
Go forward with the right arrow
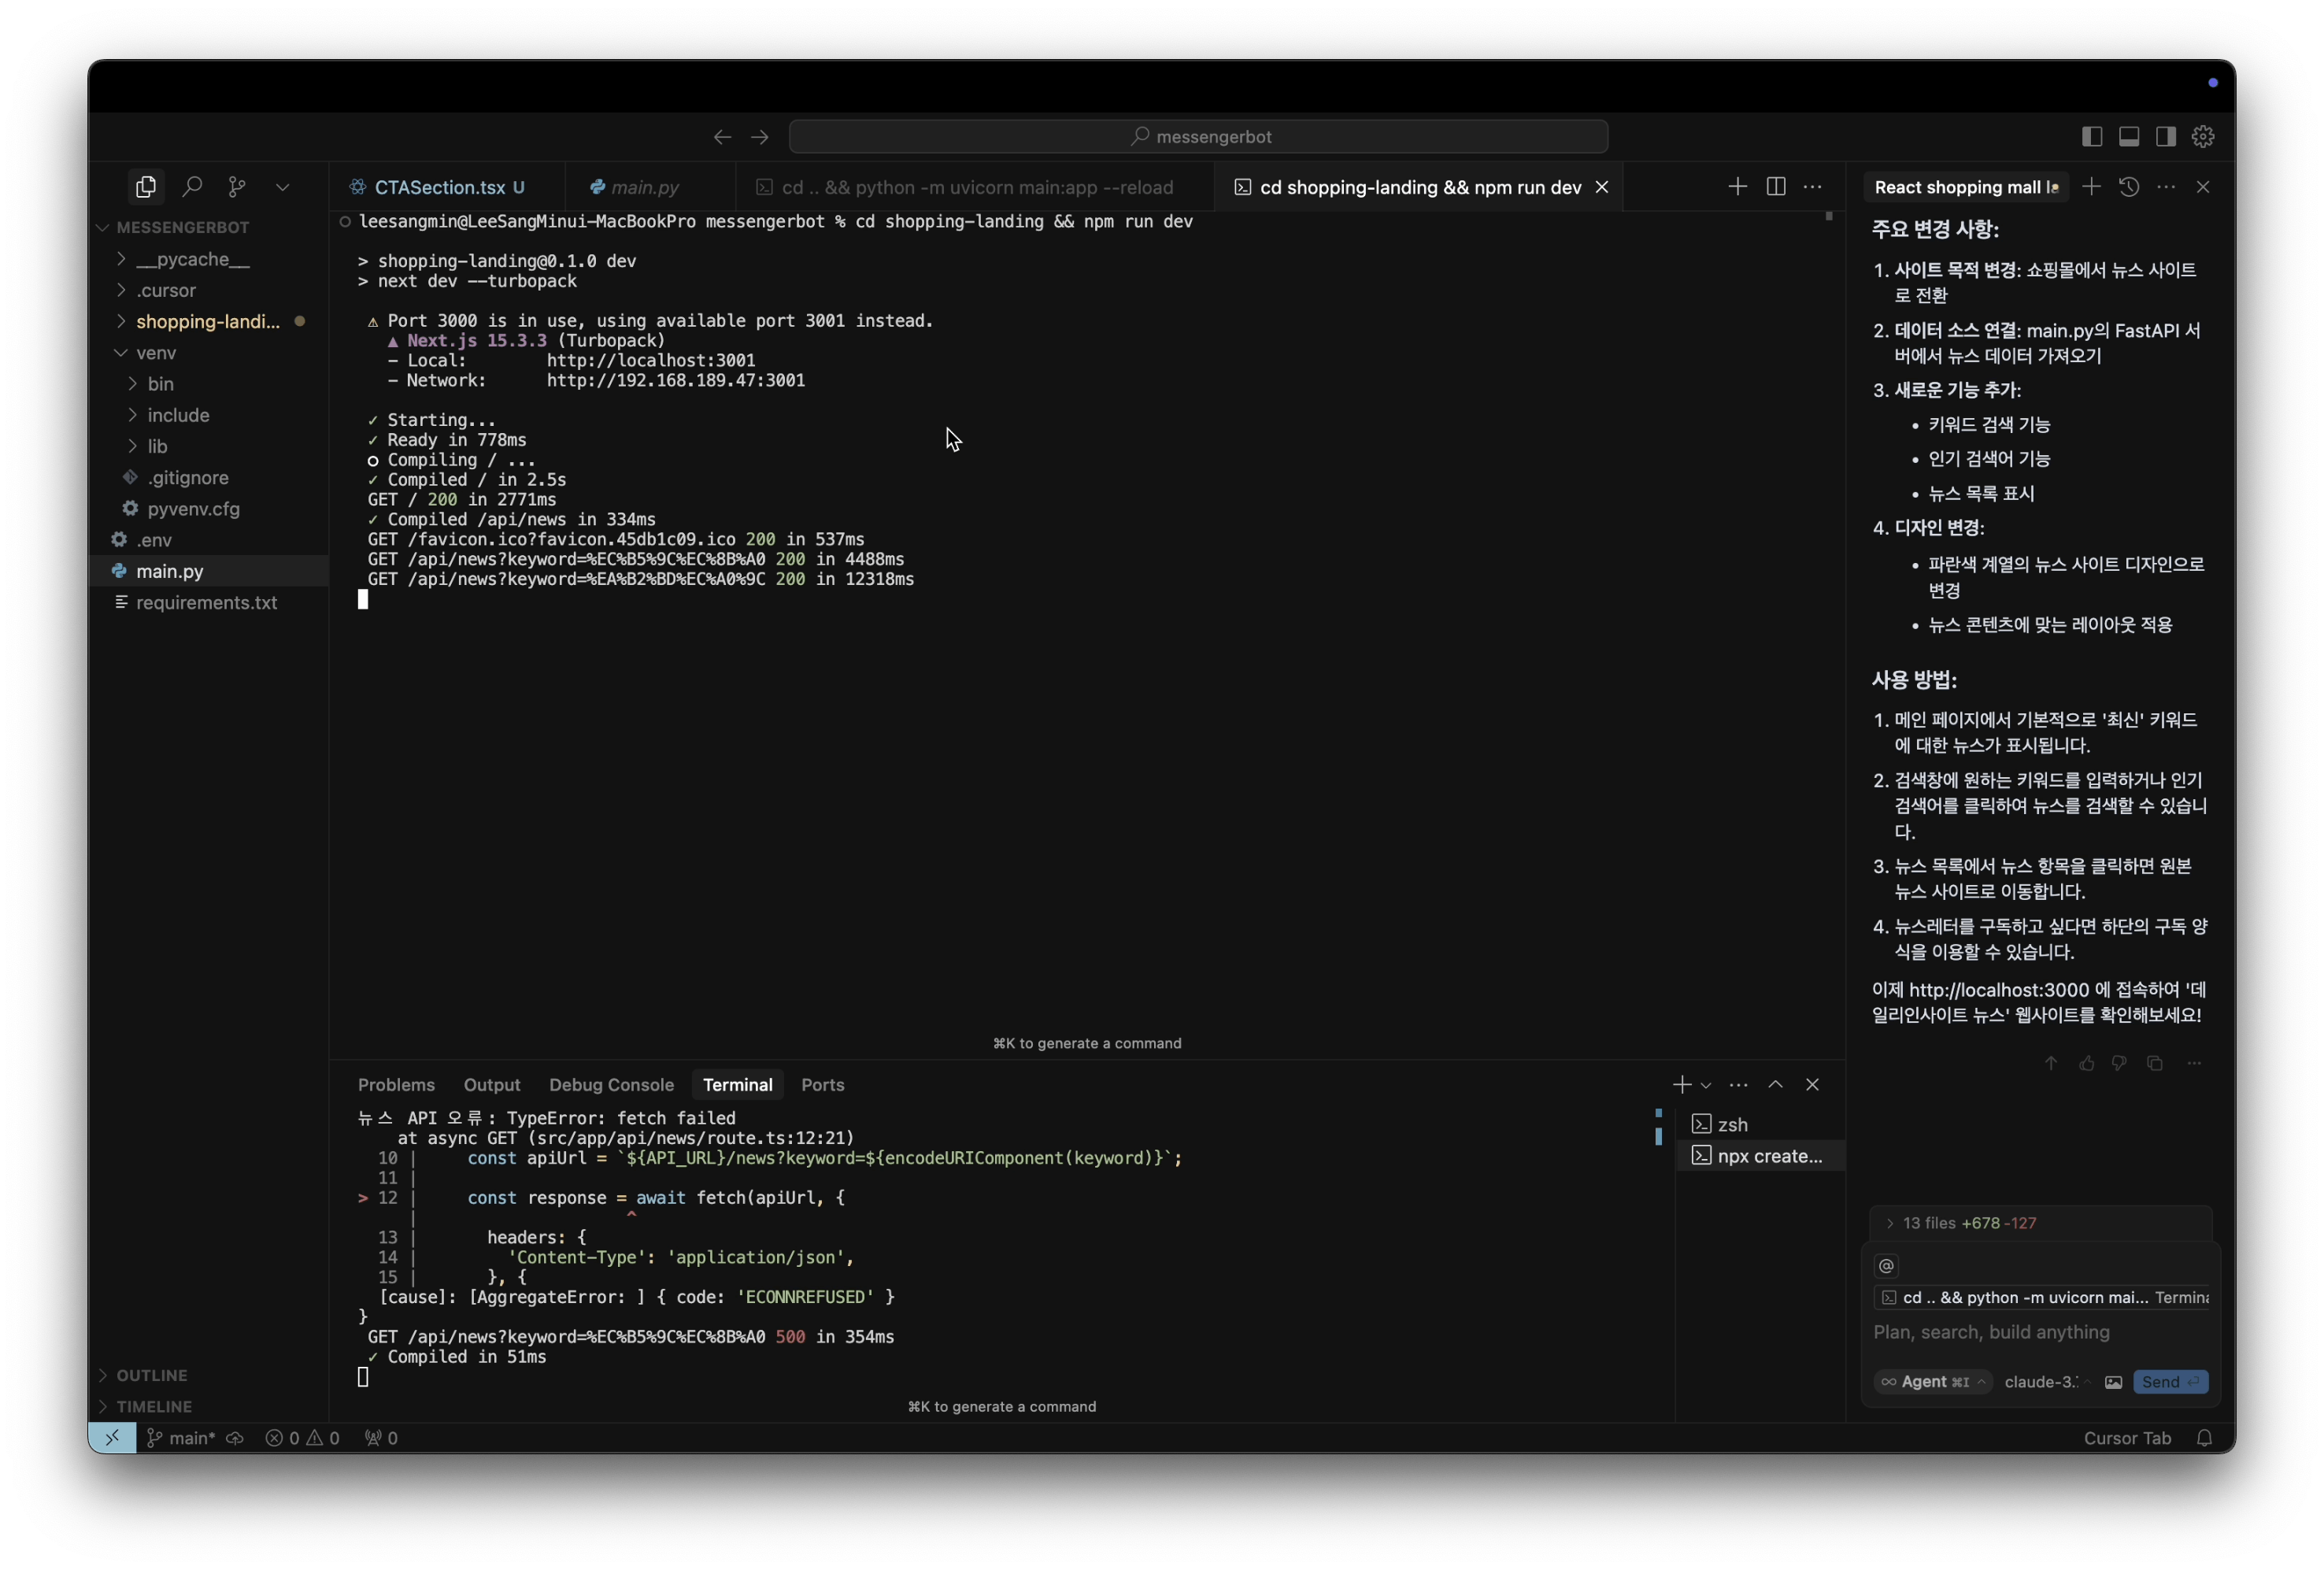[x=760, y=137]
